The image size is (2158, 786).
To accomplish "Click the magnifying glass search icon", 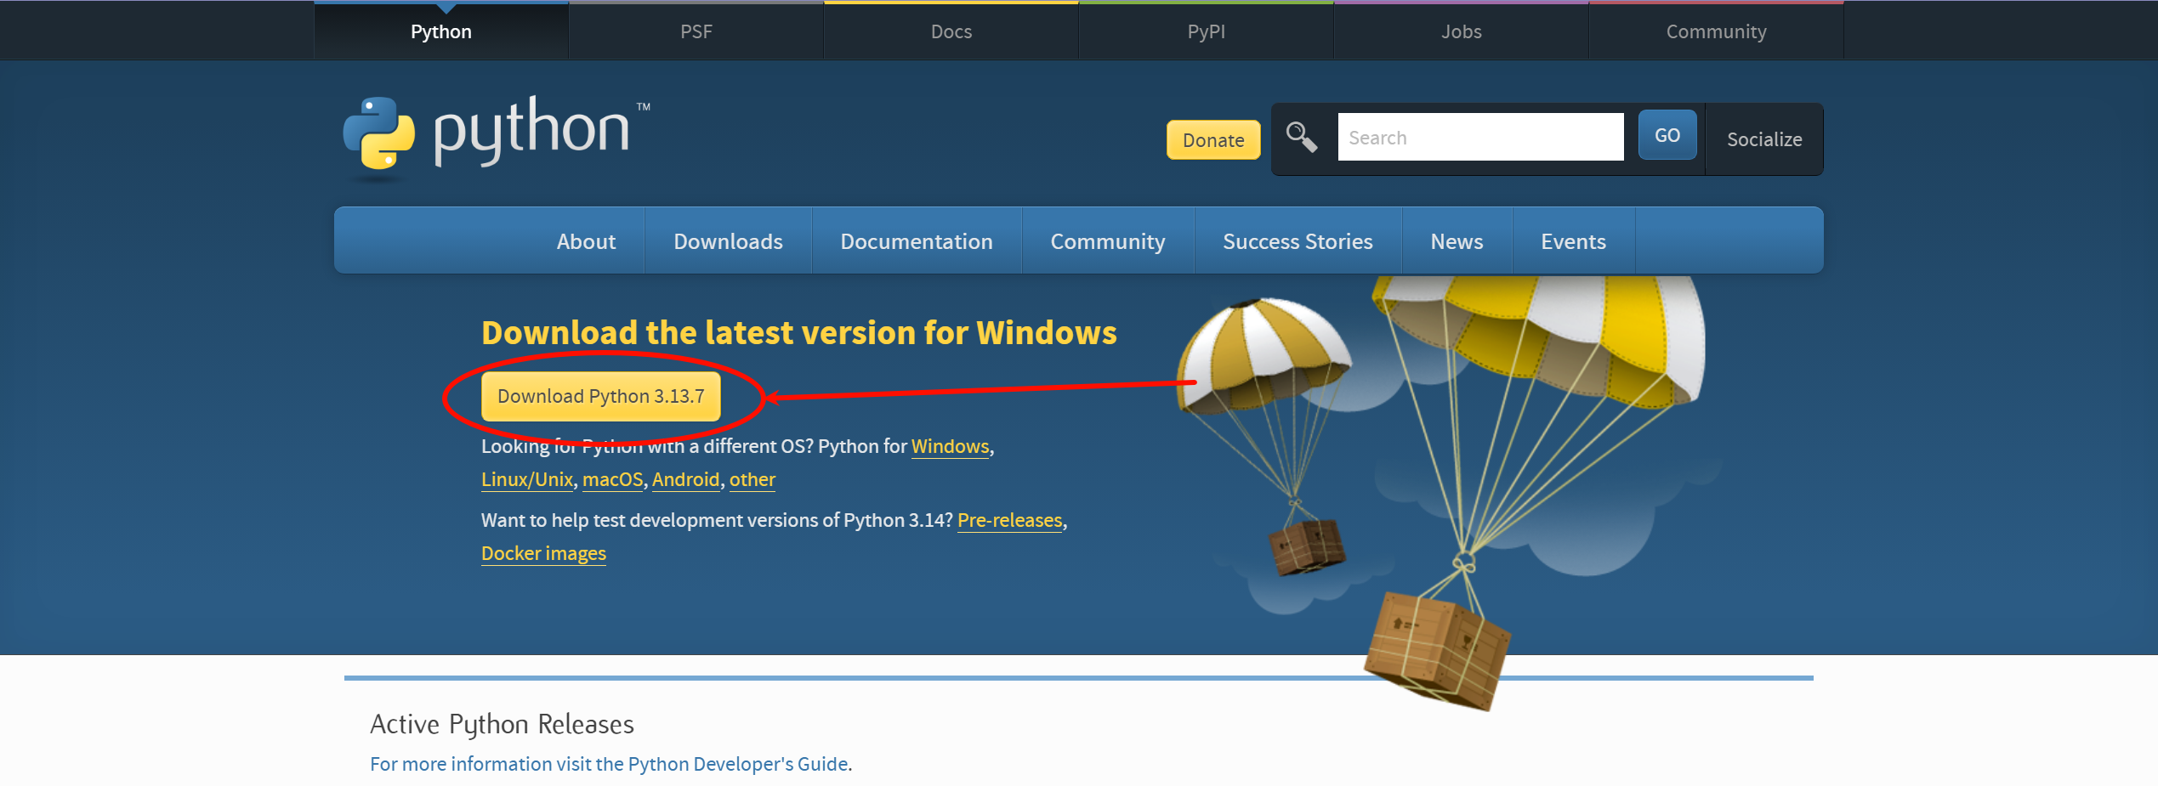I will pyautogui.click(x=1302, y=137).
